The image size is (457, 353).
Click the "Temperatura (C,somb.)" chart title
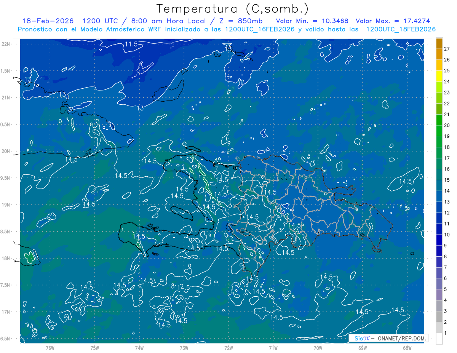click(x=233, y=9)
